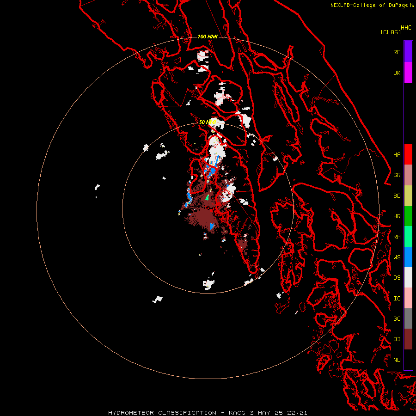
Task: Click the 50 NMI range ring label
Action: click(208, 122)
